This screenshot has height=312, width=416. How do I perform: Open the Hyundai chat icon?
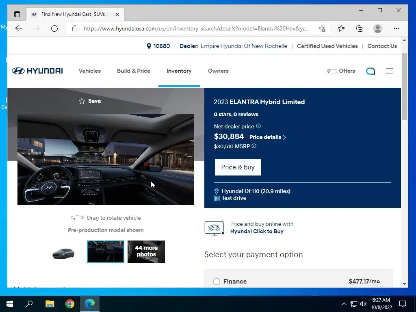click(x=370, y=71)
